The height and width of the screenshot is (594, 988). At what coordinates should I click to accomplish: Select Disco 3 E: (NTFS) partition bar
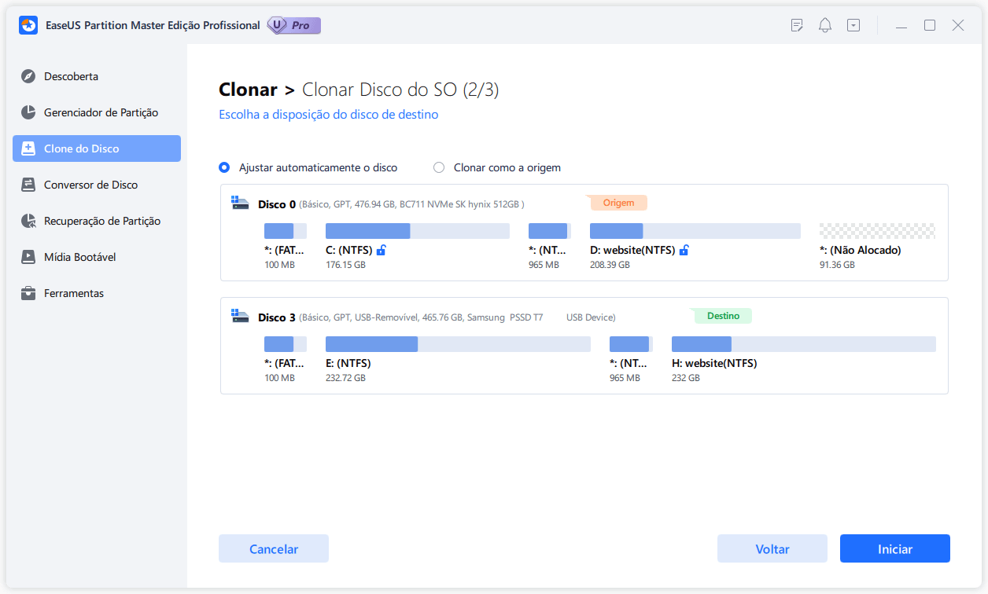(458, 344)
